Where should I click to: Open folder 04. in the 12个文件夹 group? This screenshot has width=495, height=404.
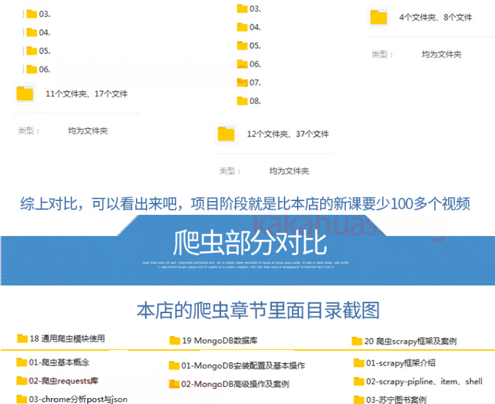coord(249,27)
